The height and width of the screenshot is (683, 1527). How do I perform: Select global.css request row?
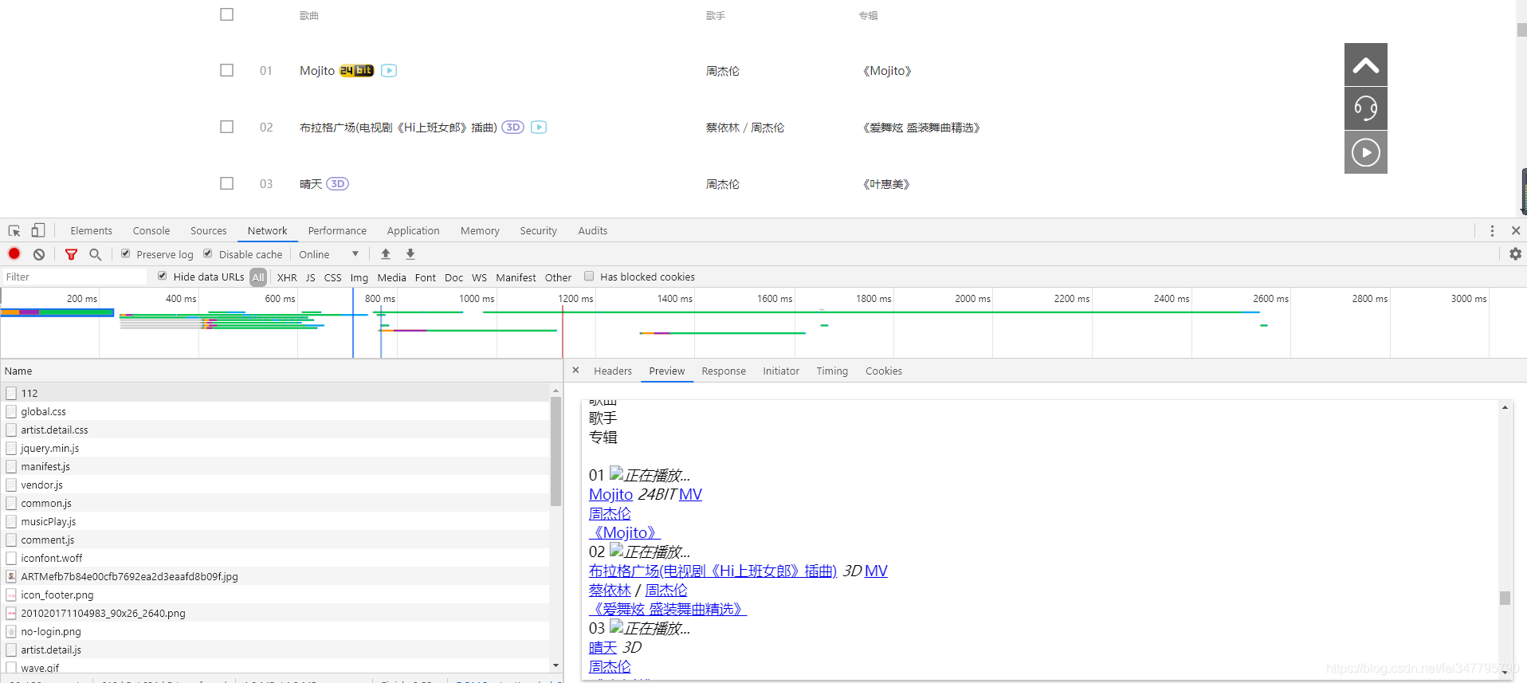point(276,411)
